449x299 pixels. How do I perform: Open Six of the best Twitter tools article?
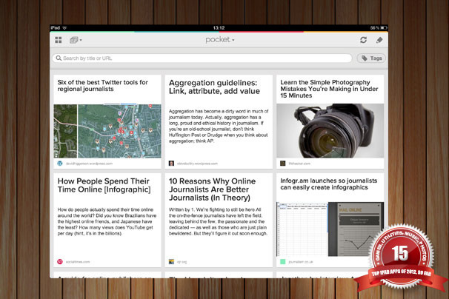point(102,86)
